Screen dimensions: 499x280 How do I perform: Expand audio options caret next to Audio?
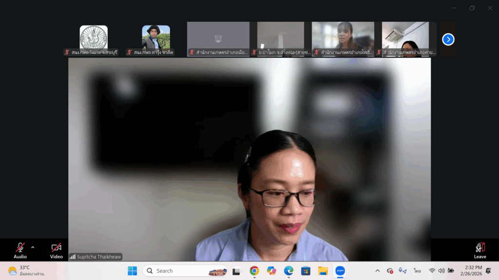pyautogui.click(x=33, y=247)
